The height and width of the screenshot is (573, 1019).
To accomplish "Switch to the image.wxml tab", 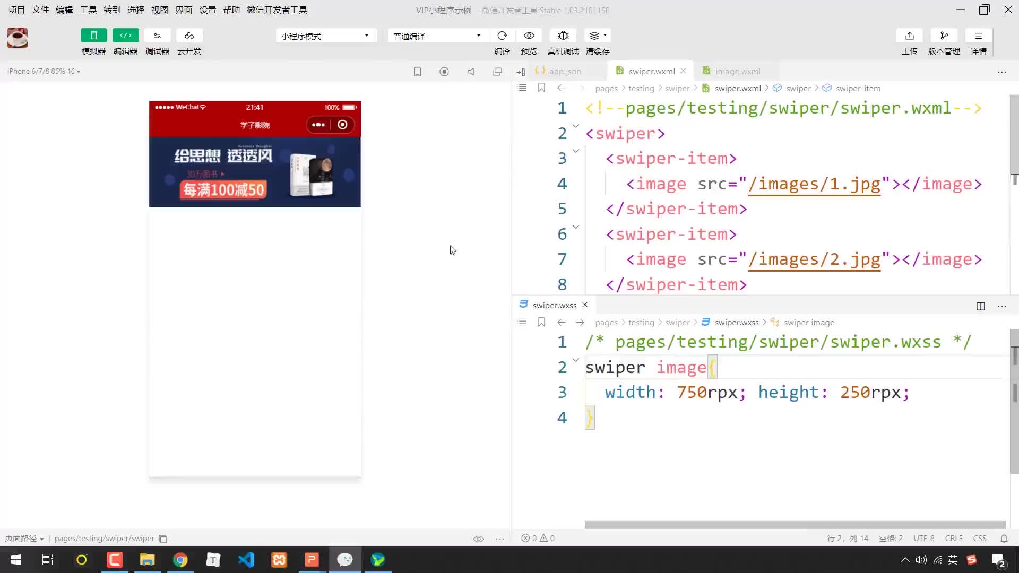I will point(738,71).
